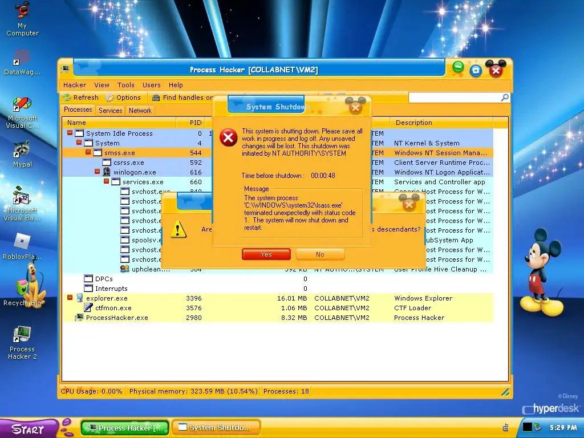Switch to System Shutdown taskbar button
Viewport: 584px width, 438px height.
point(216,428)
